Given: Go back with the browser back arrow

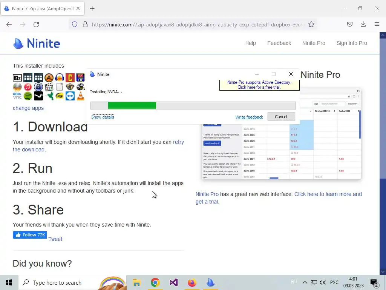Looking at the screenshot, I should coord(9,25).
